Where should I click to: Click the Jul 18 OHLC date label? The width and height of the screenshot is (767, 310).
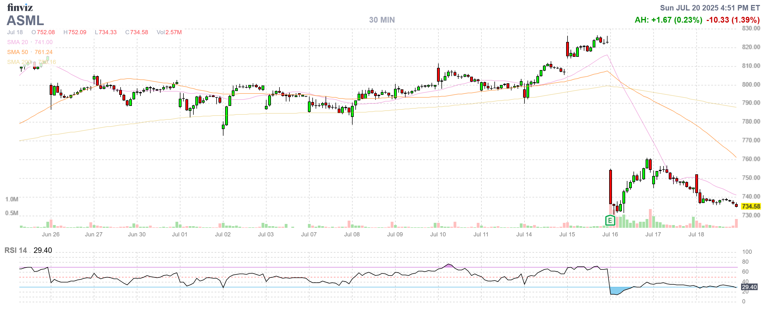pos(15,32)
